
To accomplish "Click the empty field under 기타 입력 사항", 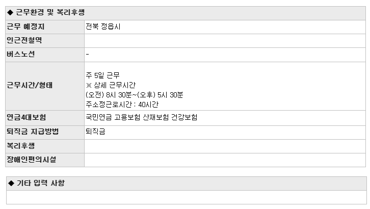I will click(x=187, y=197).
